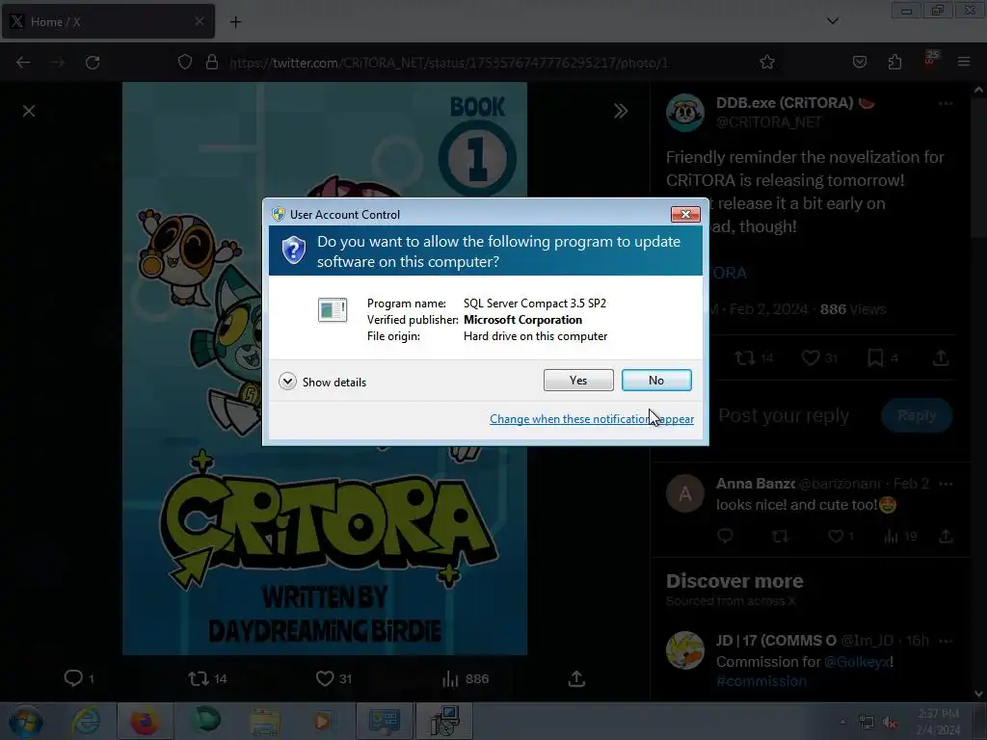Open Windows Media Player on taskbar
This screenshot has width=987, height=740.
pyautogui.click(x=324, y=721)
